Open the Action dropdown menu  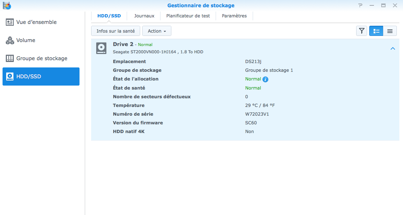(x=157, y=31)
